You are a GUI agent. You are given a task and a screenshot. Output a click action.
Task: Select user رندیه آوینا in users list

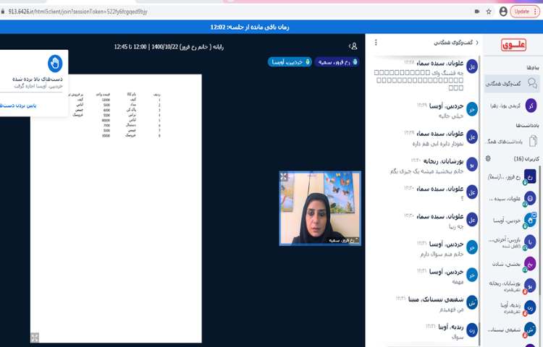click(512, 307)
